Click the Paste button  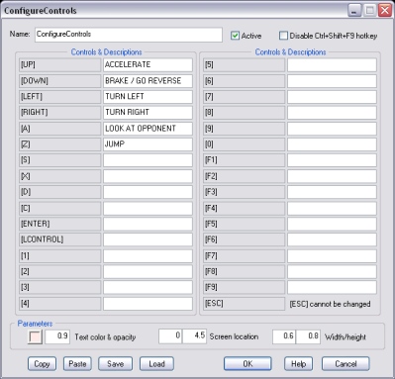77,364
